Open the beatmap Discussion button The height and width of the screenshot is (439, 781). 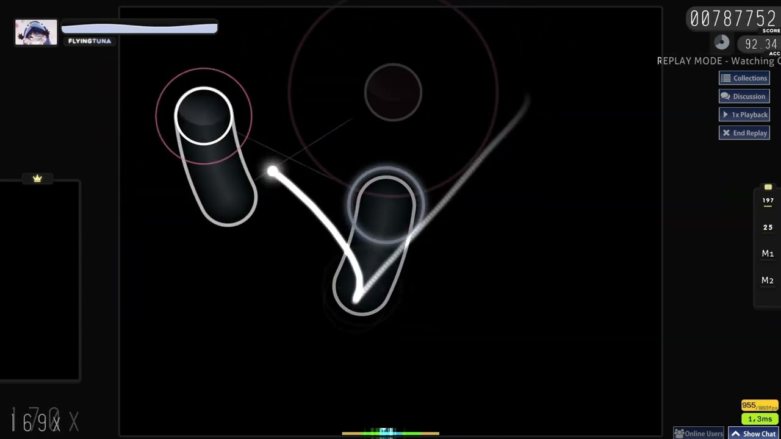pos(744,96)
